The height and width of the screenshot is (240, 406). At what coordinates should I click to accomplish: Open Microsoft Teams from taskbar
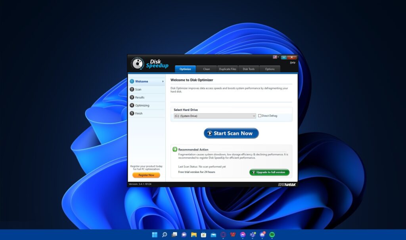click(x=253, y=235)
